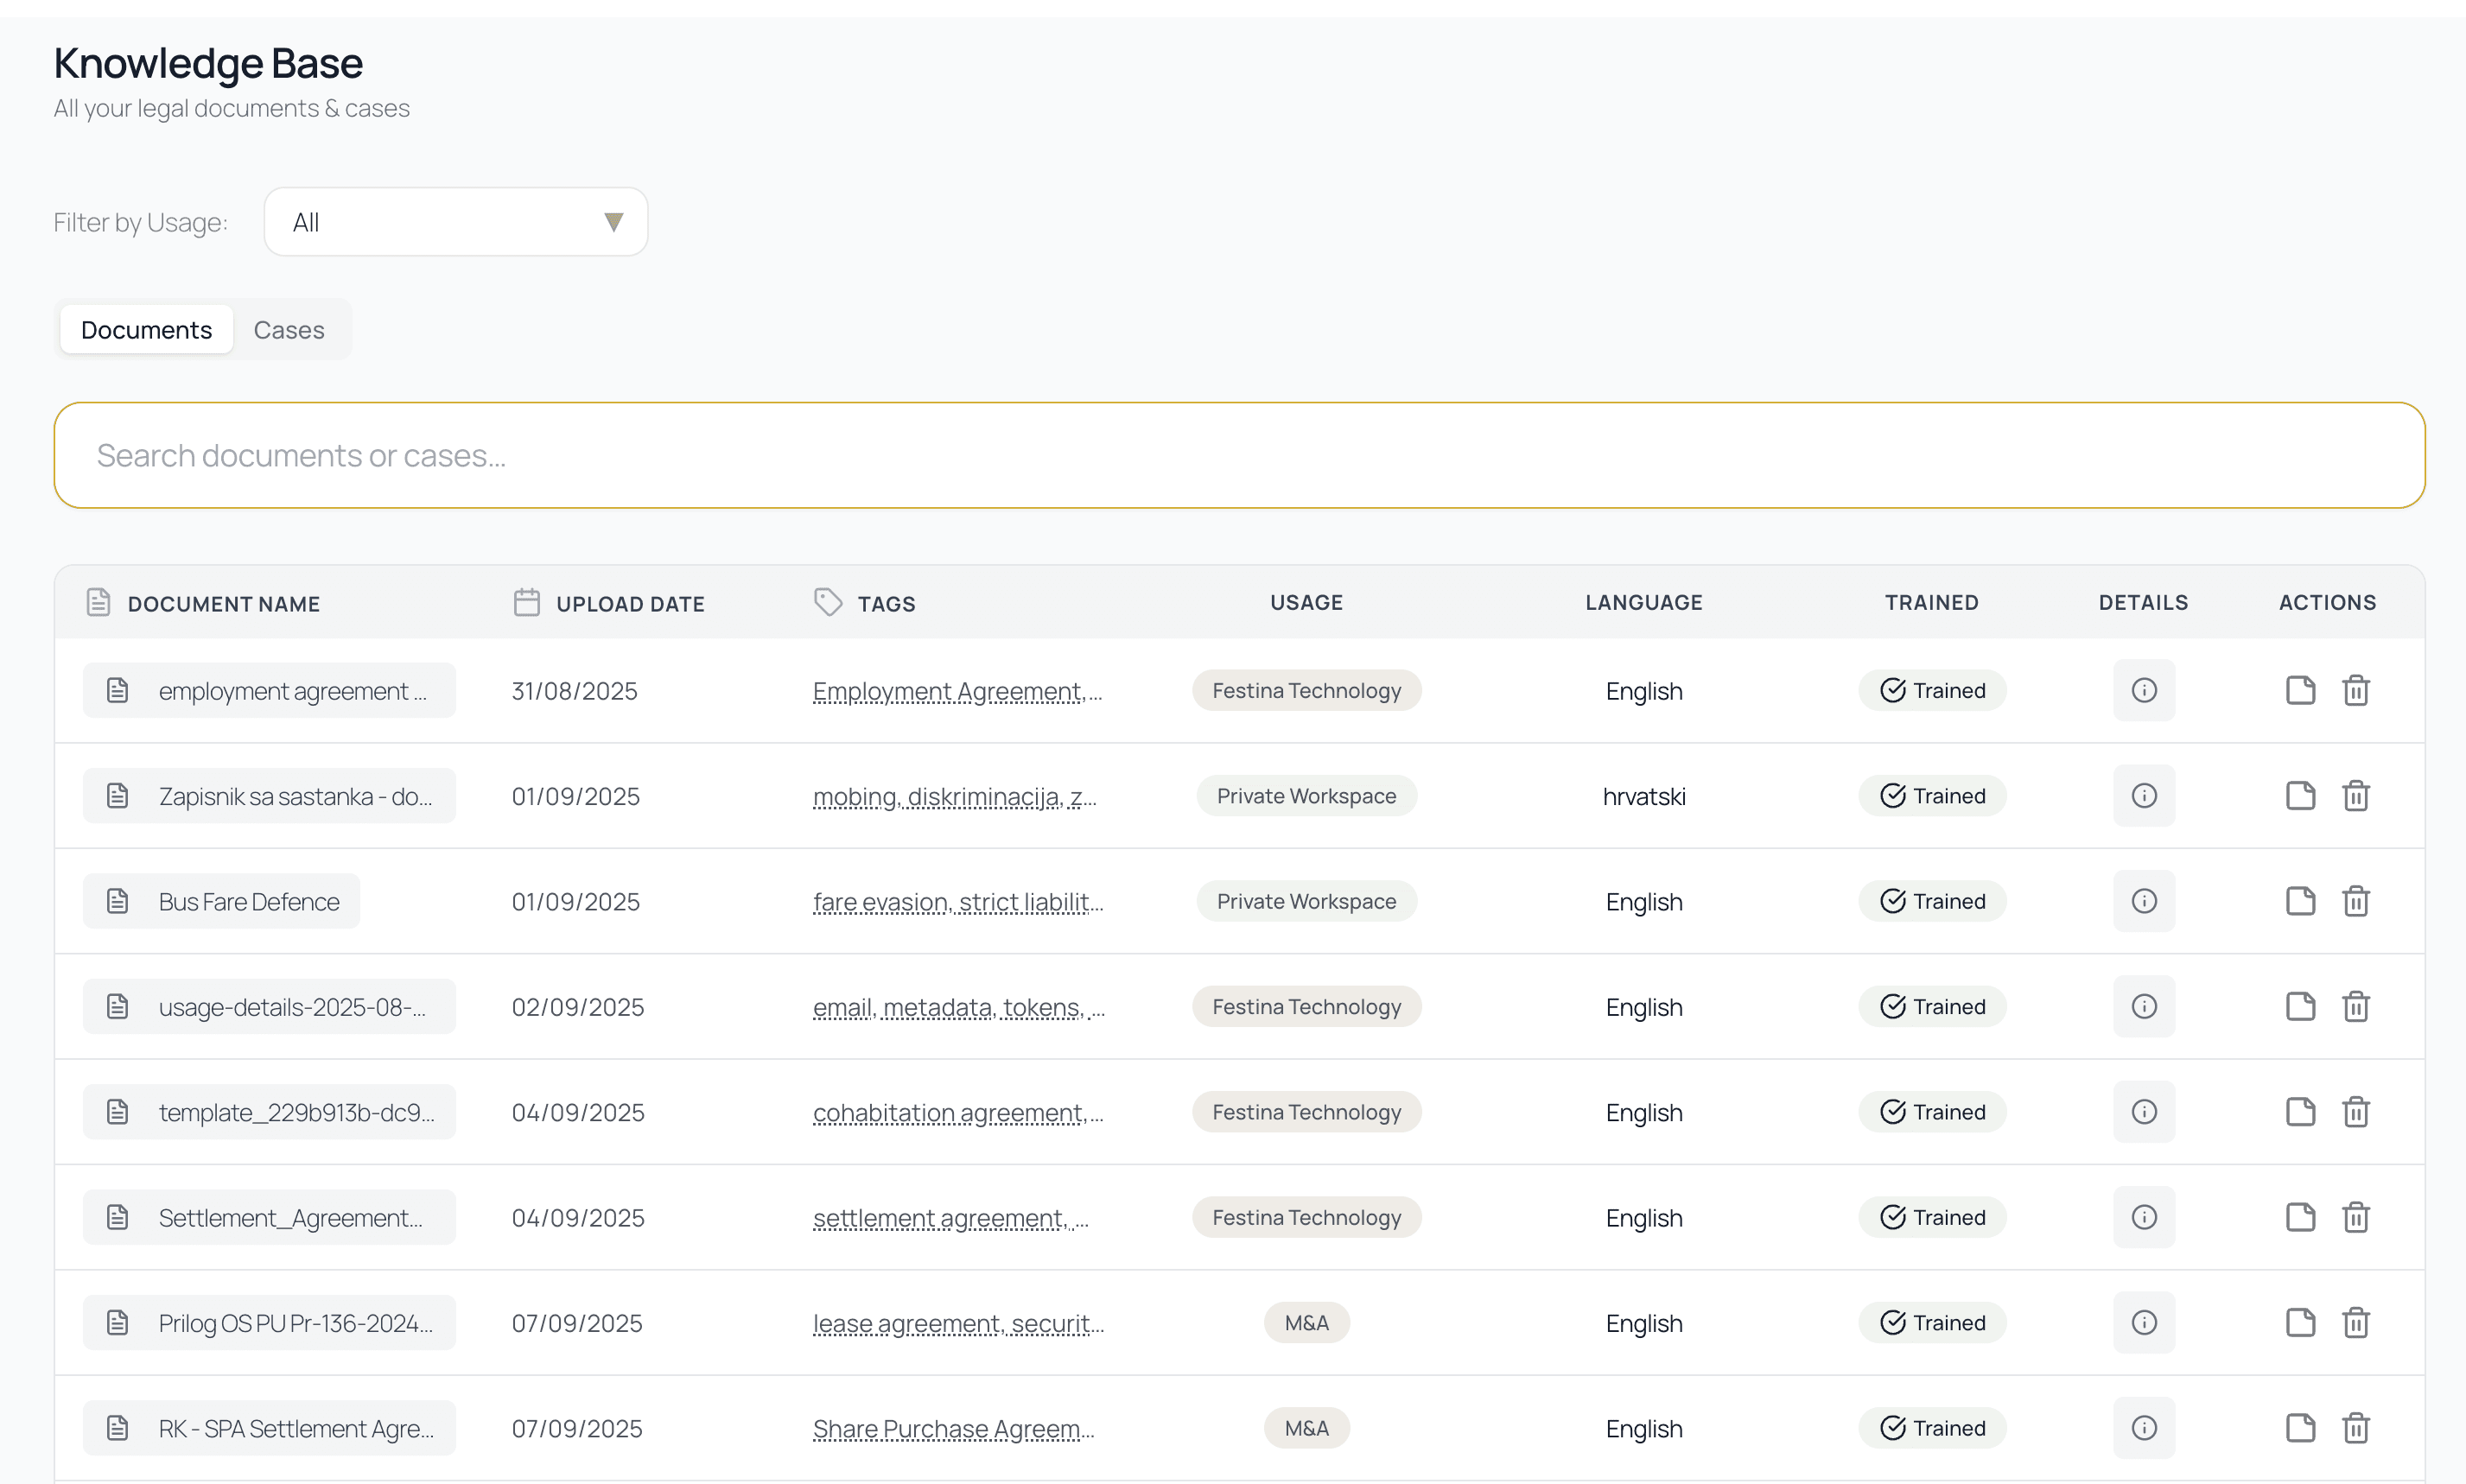Open details info for employment agreement row
The height and width of the screenshot is (1484, 2466).
tap(2143, 690)
